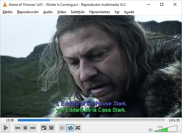Screen dimensions: 182x133
Task: Open the Audio menu
Action: pos(48,12)
